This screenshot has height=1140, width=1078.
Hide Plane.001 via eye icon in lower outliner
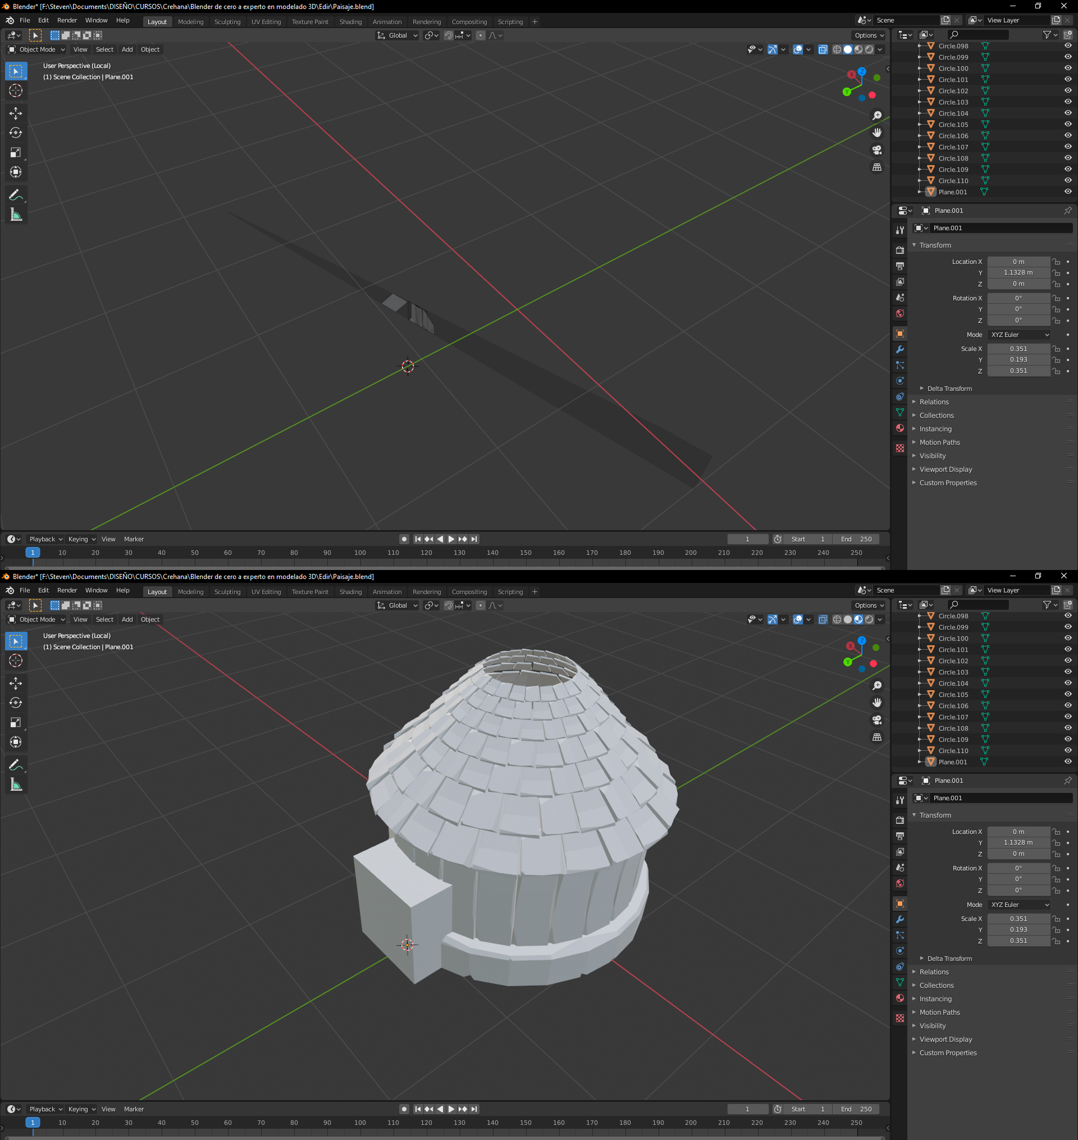[x=1068, y=762]
